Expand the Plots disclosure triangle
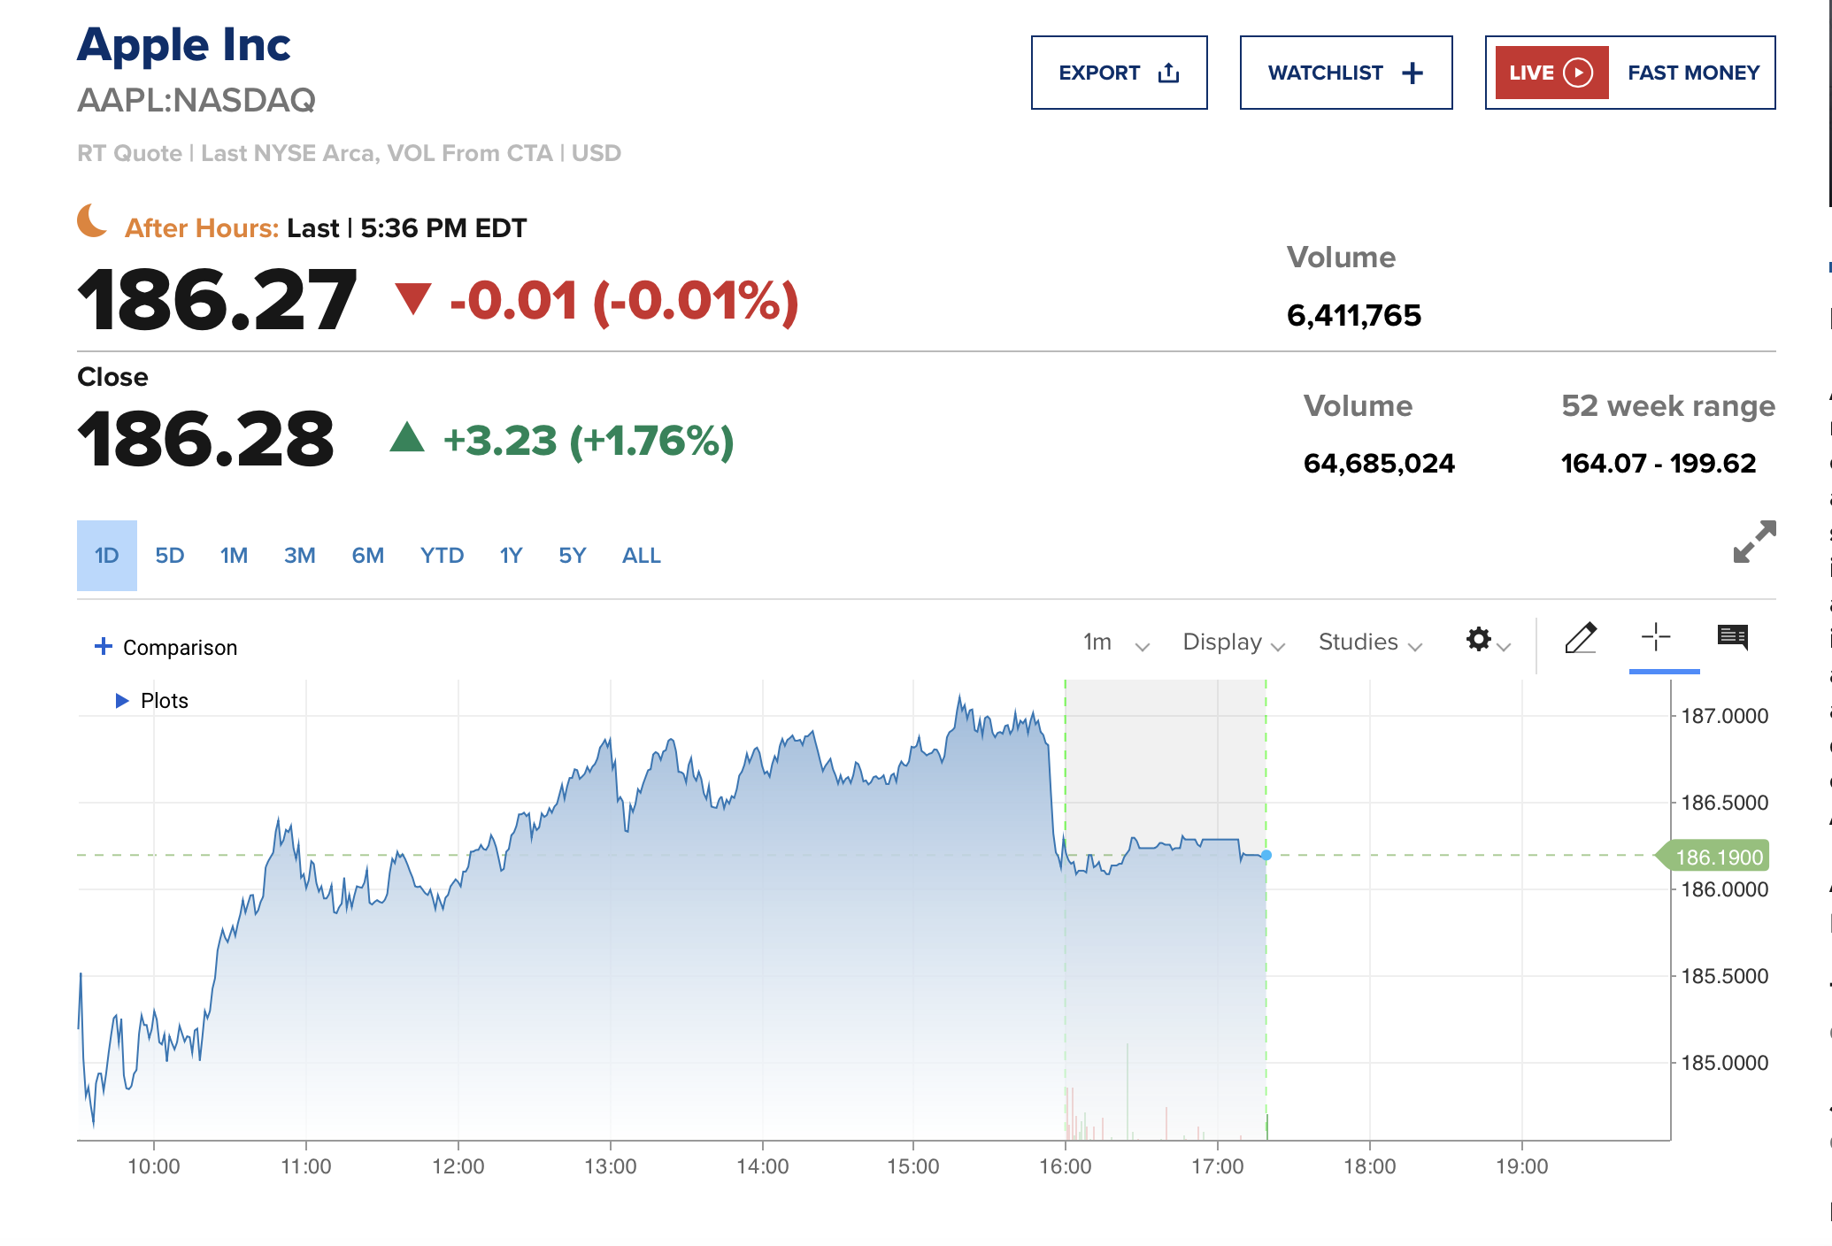1832x1246 pixels. coord(122,701)
